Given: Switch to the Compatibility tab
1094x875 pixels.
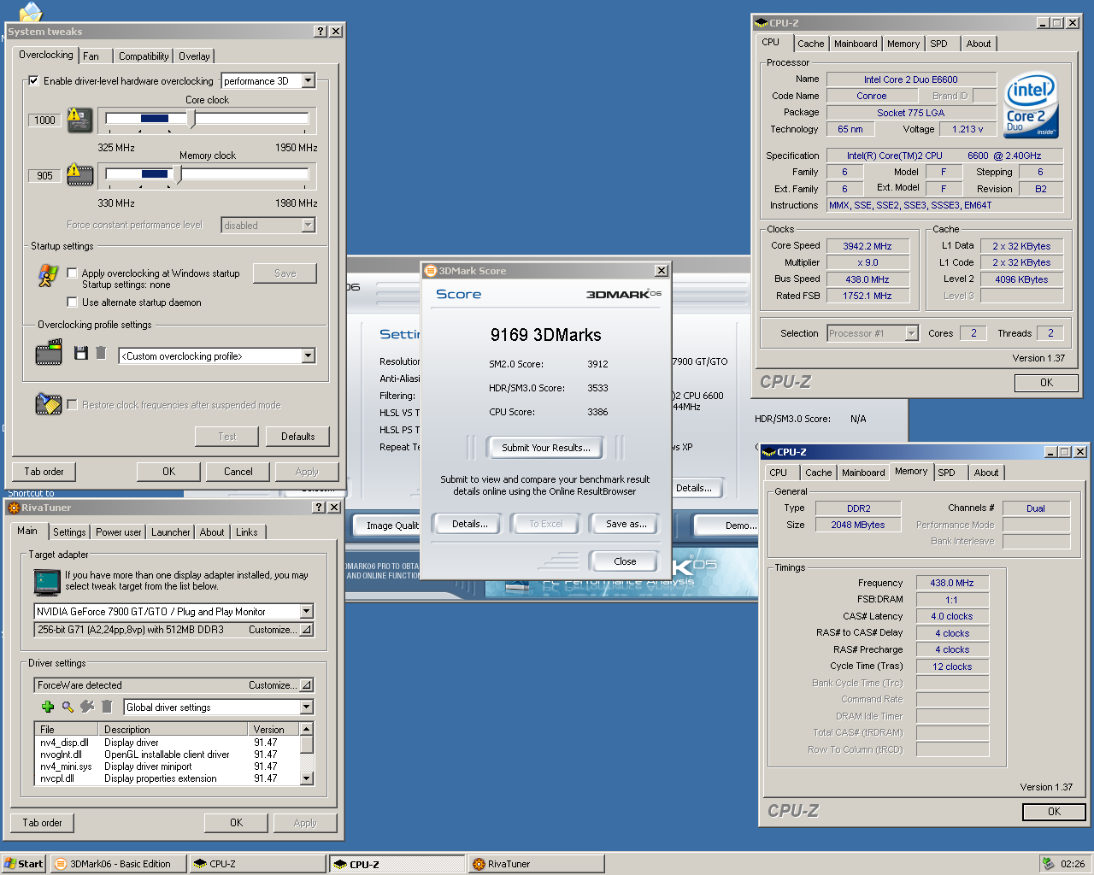Looking at the screenshot, I should point(144,56).
